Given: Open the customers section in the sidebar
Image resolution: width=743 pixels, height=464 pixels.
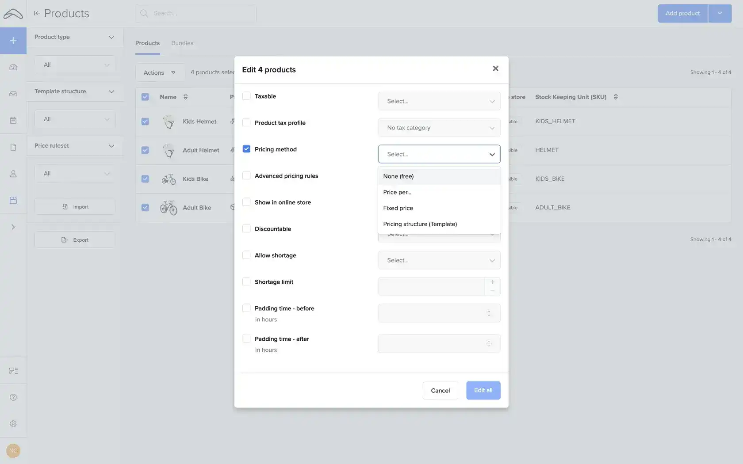Looking at the screenshot, I should click(13, 174).
